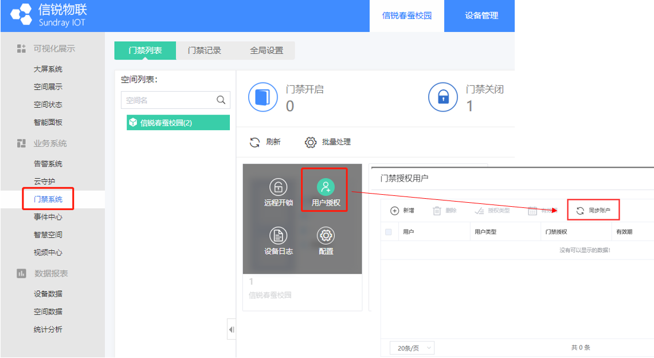Click the 有效期 calendar icon
This screenshot has height=358, width=654.
pos(532,211)
